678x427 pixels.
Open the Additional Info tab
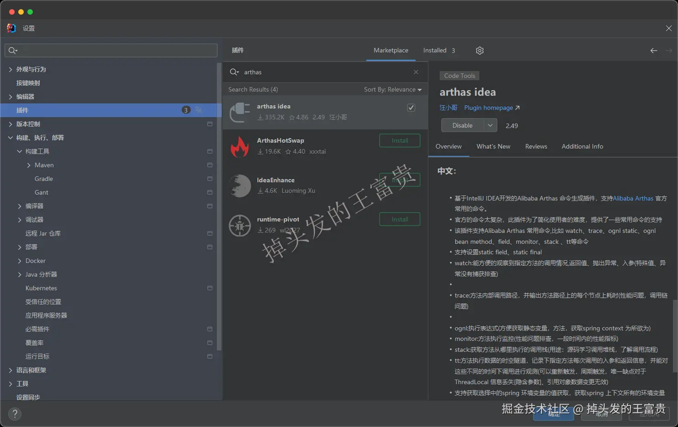tap(582, 146)
